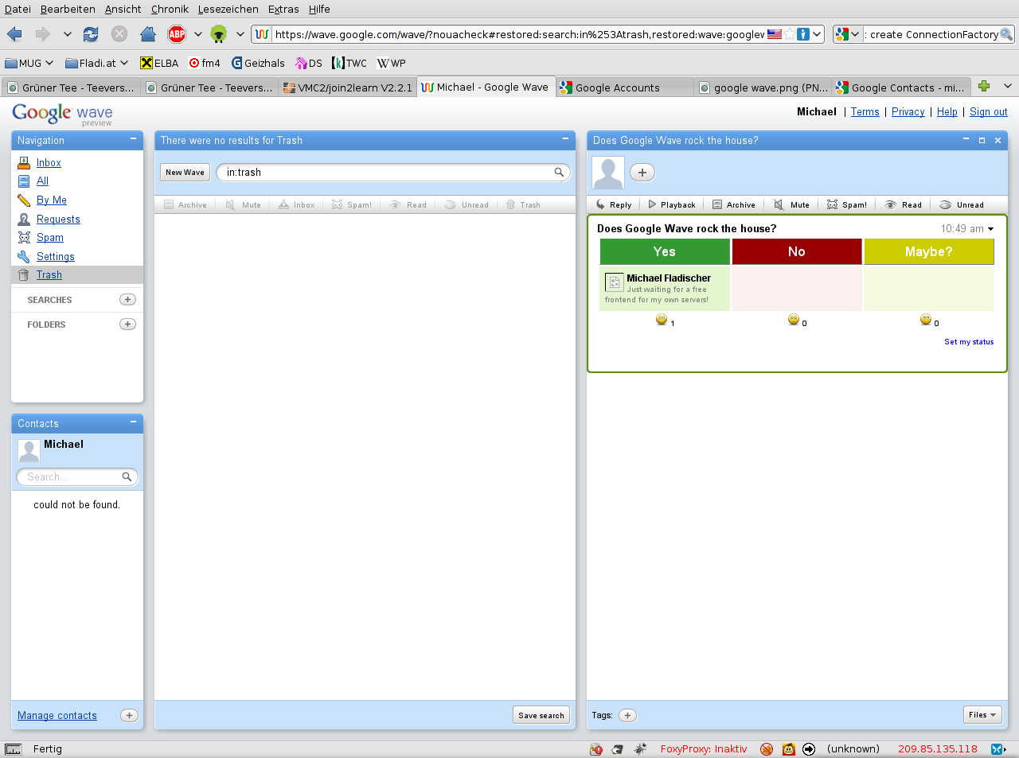Collapse the Contacts panel with minimize
The image size is (1019, 758).
click(133, 422)
